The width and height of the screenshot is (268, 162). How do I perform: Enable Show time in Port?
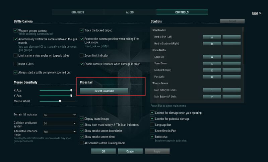click(152, 131)
